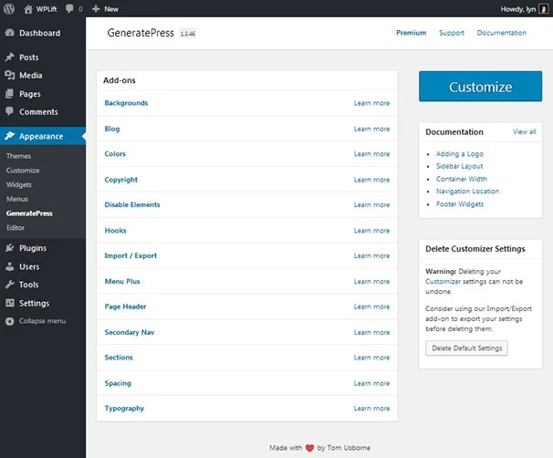553x458 pixels.
Task: Click Learn more for Colors
Action: pyautogui.click(x=371, y=154)
